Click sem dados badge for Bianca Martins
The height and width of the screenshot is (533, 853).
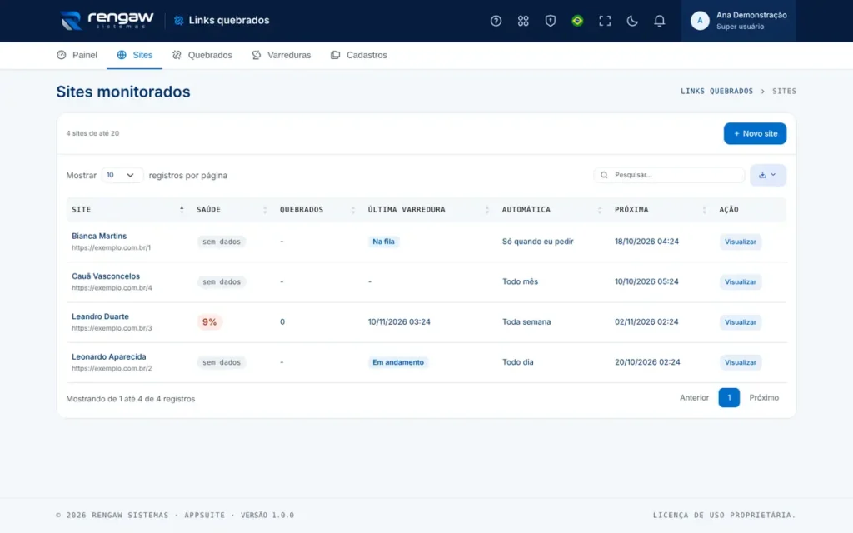tap(222, 242)
